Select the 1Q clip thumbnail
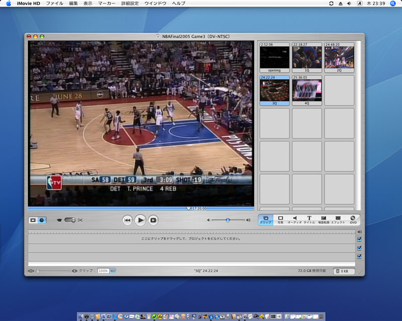 (x=307, y=57)
